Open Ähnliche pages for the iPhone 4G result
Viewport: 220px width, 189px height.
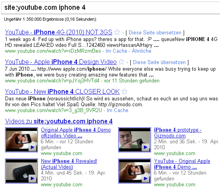tap(142, 51)
